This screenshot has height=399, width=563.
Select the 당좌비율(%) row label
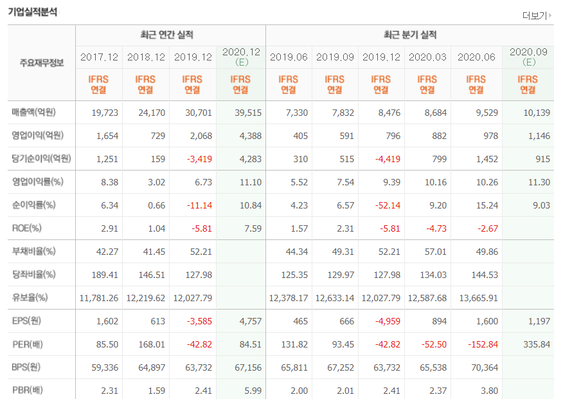(34, 275)
